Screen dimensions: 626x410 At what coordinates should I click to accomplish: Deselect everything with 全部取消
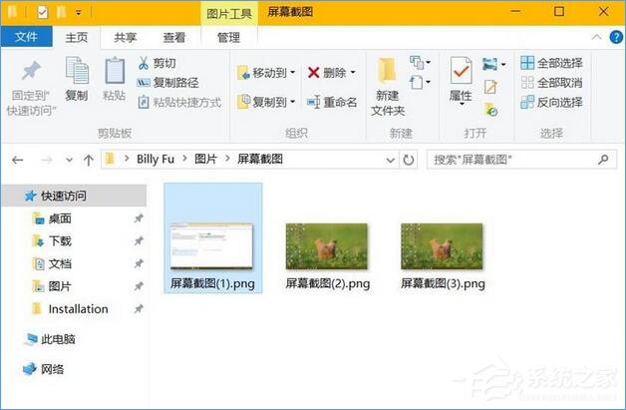[x=551, y=83]
